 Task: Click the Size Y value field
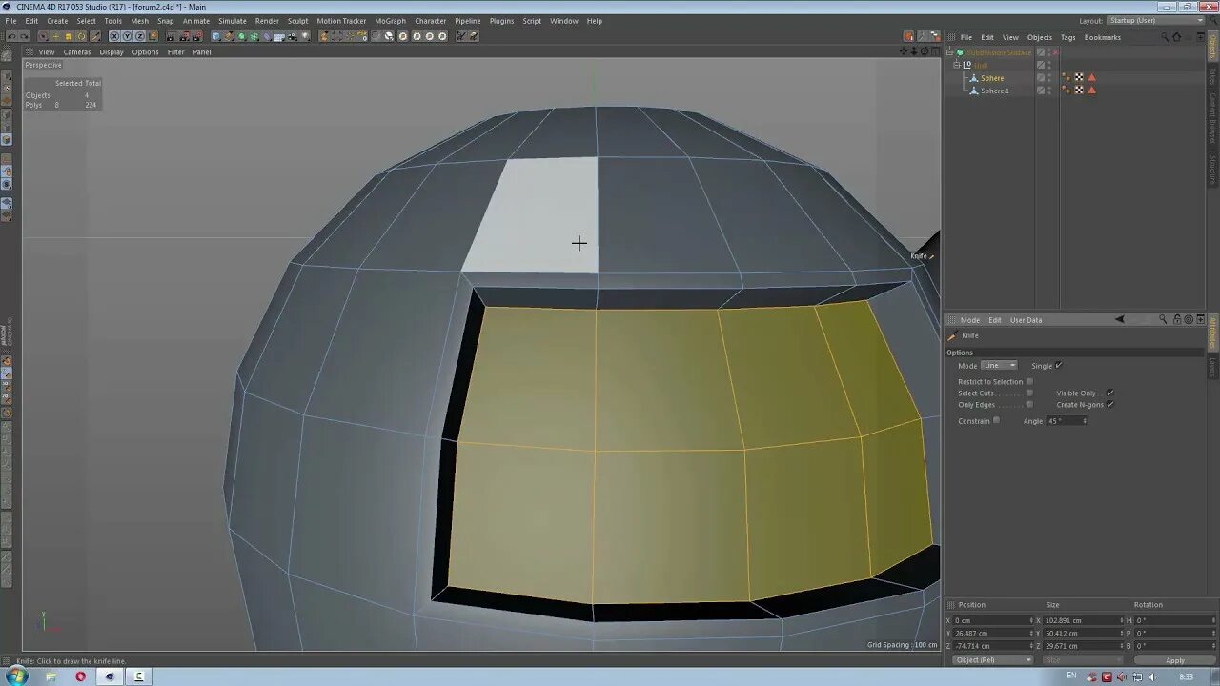(x=1082, y=633)
